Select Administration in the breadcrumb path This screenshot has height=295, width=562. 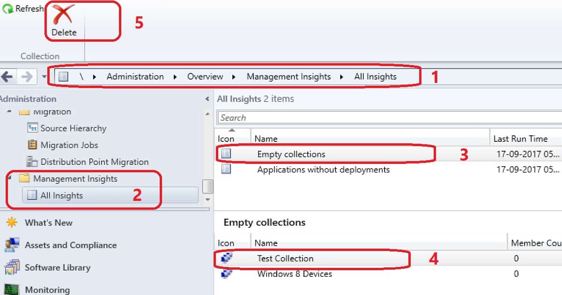coord(135,77)
